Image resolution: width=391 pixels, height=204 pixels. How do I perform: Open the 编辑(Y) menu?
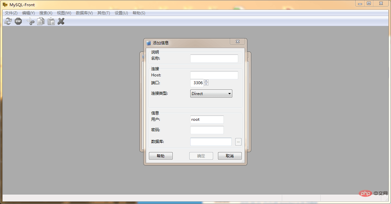(28, 13)
